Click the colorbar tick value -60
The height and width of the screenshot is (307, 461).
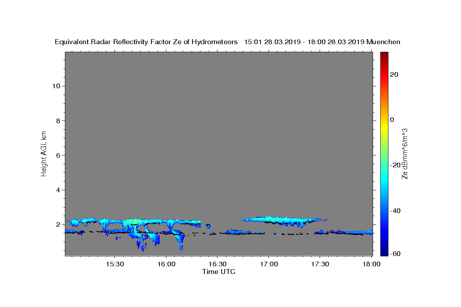pyautogui.click(x=395, y=254)
